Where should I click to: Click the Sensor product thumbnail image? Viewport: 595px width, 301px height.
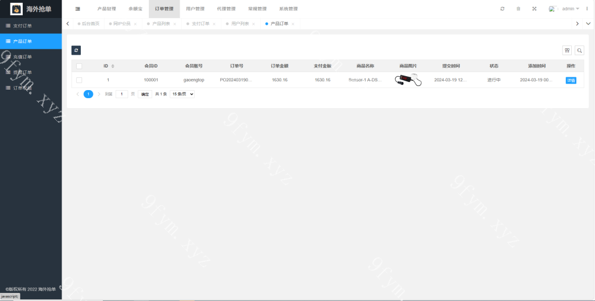point(408,80)
